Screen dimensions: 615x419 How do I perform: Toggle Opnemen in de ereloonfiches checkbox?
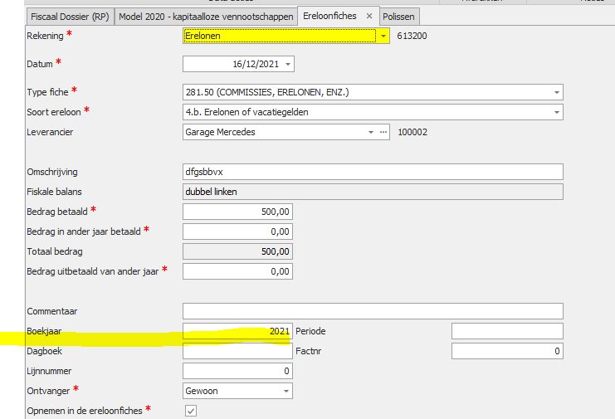pos(191,410)
